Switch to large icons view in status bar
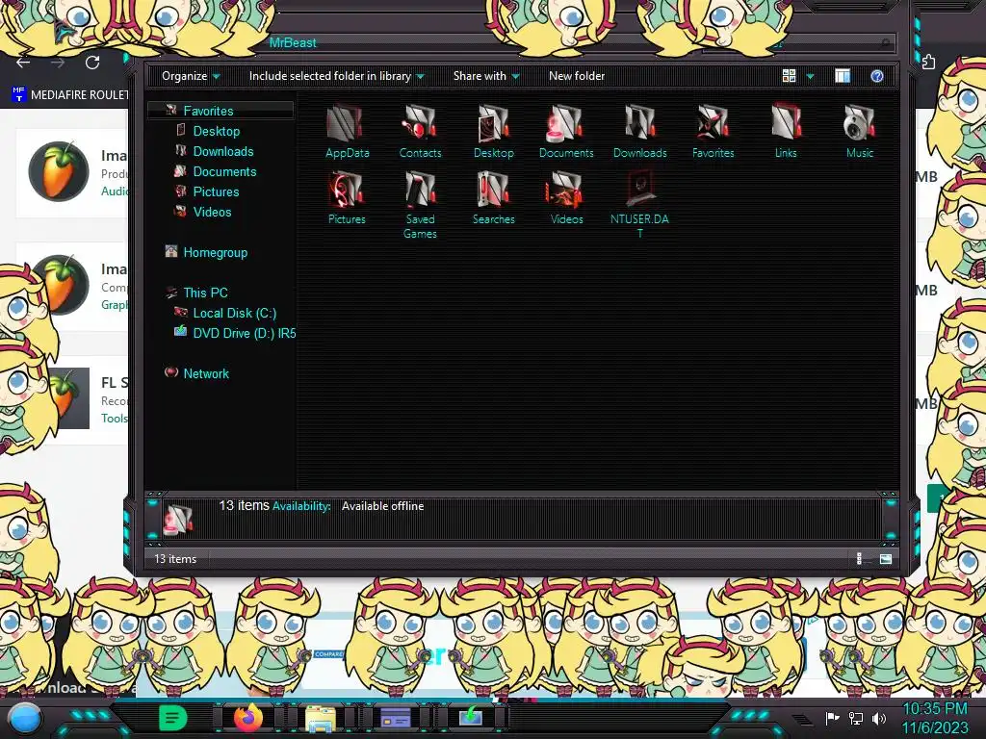The height and width of the screenshot is (739, 986). click(x=886, y=559)
